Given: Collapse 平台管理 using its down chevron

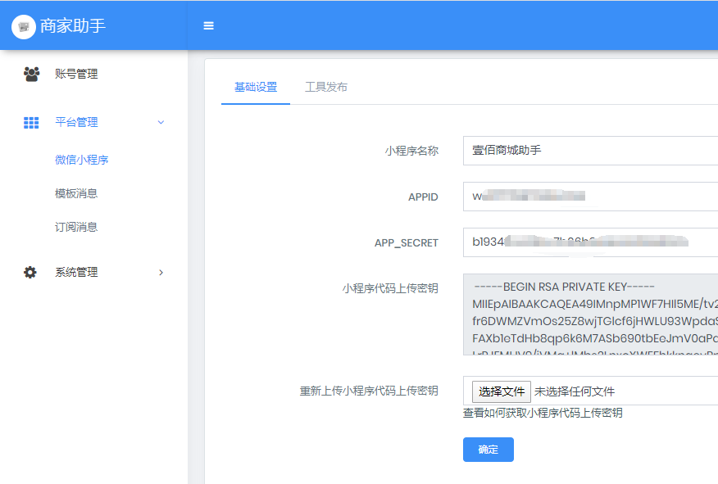Looking at the screenshot, I should pyautogui.click(x=161, y=123).
